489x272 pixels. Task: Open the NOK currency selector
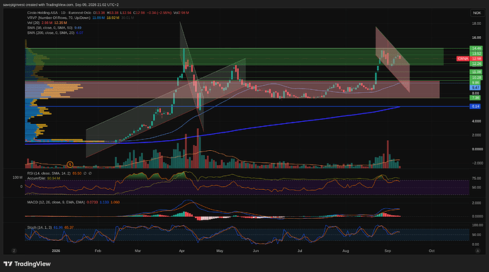tap(477, 13)
